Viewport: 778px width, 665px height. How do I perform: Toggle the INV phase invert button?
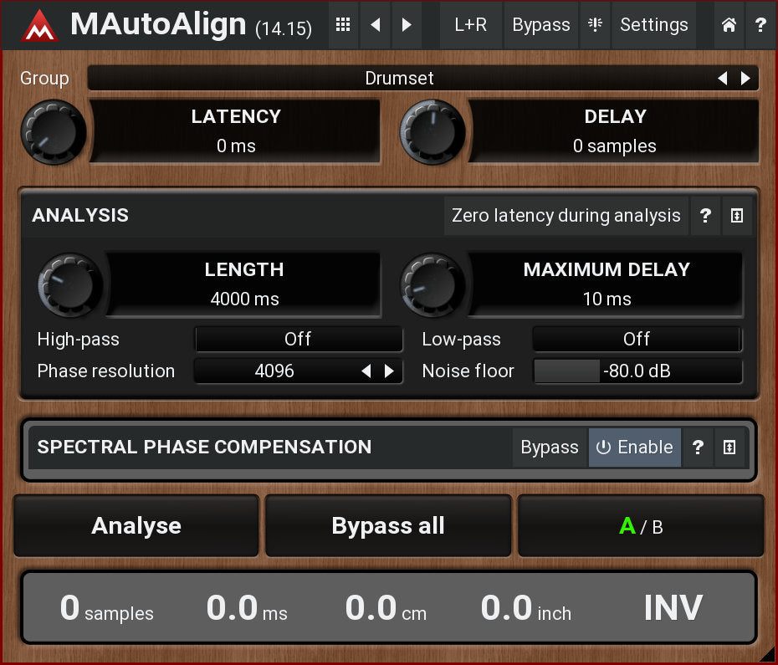tap(673, 609)
